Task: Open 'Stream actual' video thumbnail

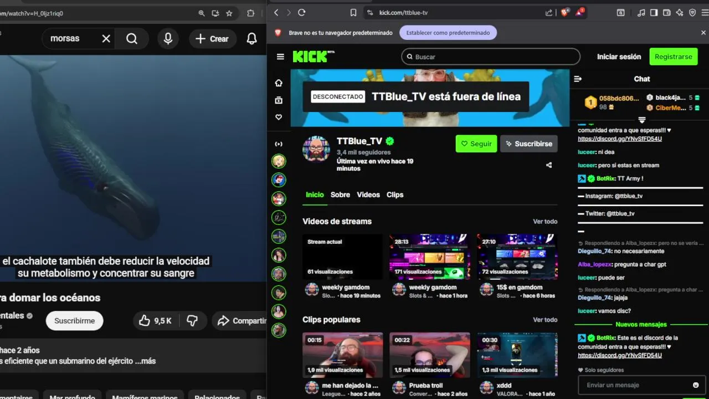Action: pos(342,257)
